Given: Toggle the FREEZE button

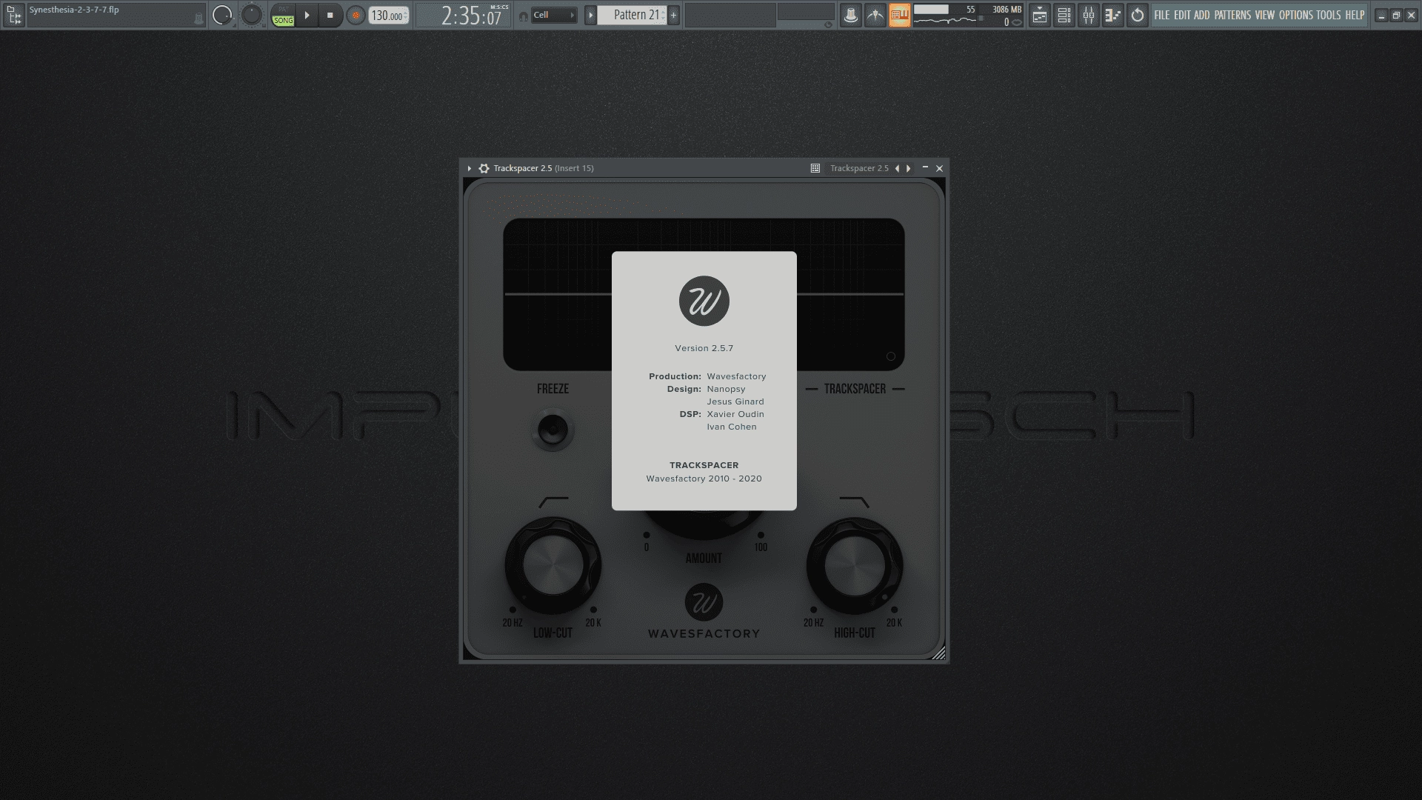Looking at the screenshot, I should point(553,430).
